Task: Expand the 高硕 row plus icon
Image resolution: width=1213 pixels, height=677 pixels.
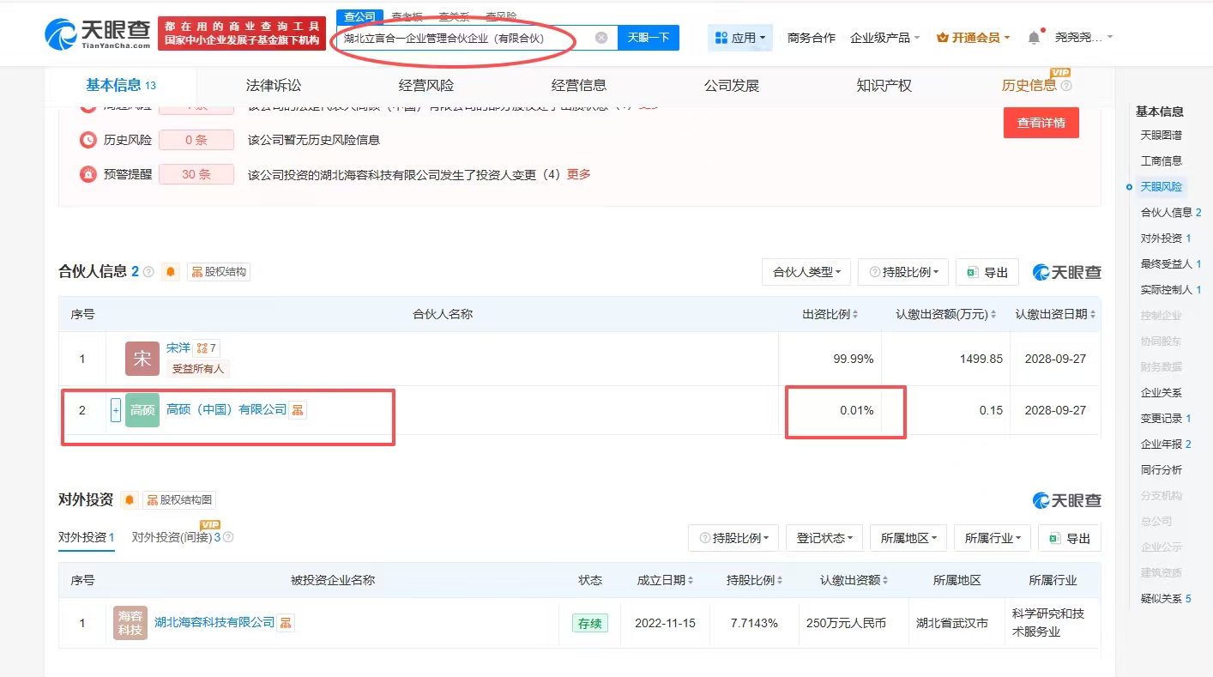Action: (116, 410)
